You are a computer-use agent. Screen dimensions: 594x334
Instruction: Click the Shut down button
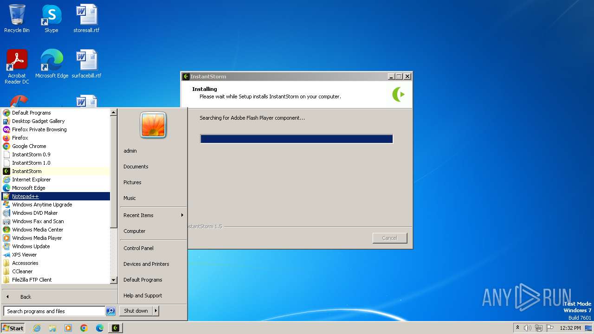(x=136, y=311)
